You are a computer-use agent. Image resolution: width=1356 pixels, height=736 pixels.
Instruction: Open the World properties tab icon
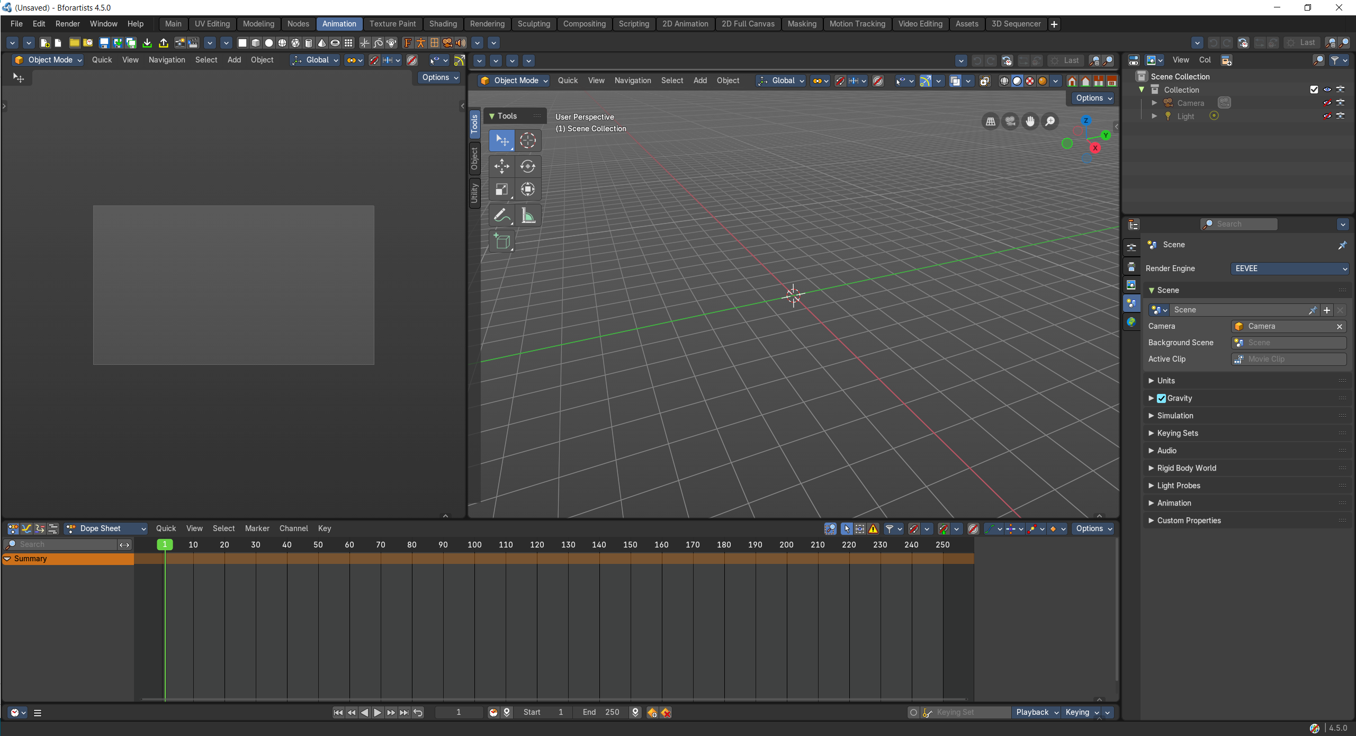(1132, 322)
